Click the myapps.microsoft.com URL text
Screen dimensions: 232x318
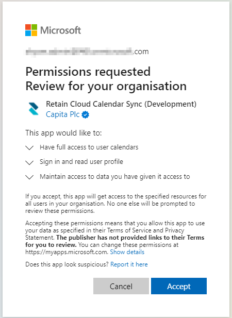click(67, 252)
